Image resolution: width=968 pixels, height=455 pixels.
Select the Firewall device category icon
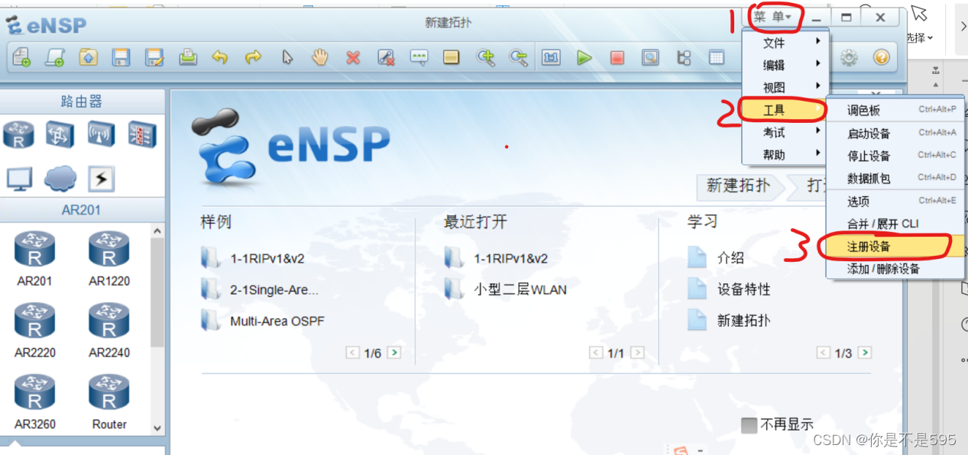[142, 134]
